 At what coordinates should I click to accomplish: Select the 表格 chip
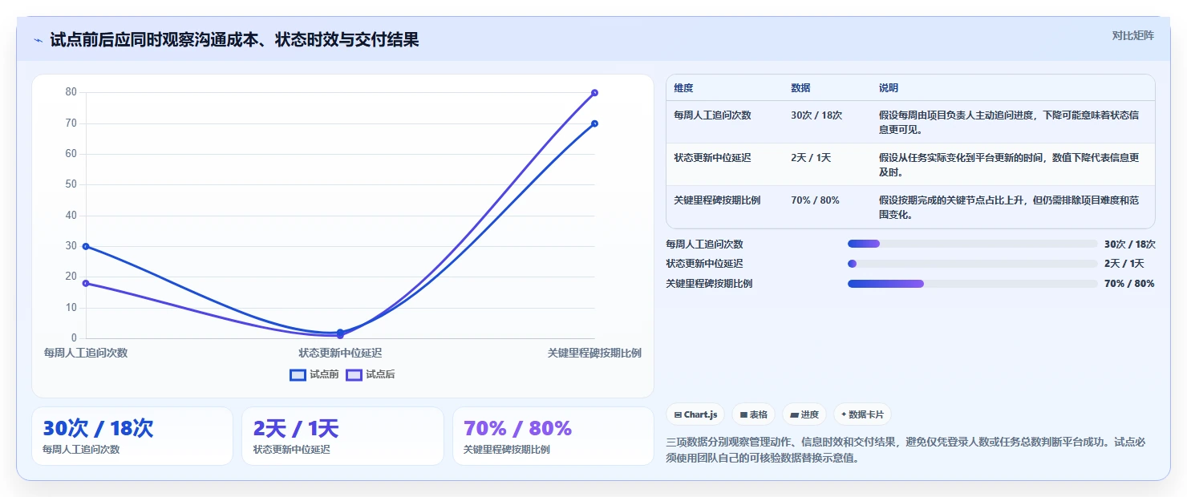[x=753, y=414]
